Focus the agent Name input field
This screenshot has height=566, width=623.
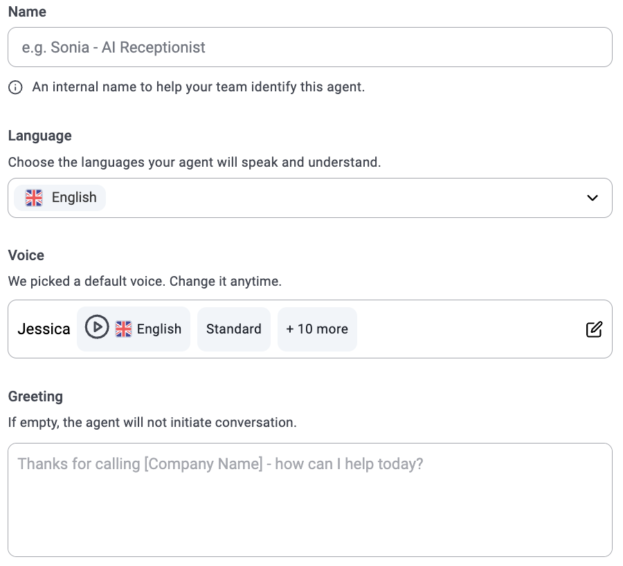coord(309,47)
